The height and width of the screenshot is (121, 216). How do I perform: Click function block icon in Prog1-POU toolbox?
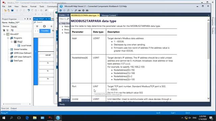pos(44,26)
